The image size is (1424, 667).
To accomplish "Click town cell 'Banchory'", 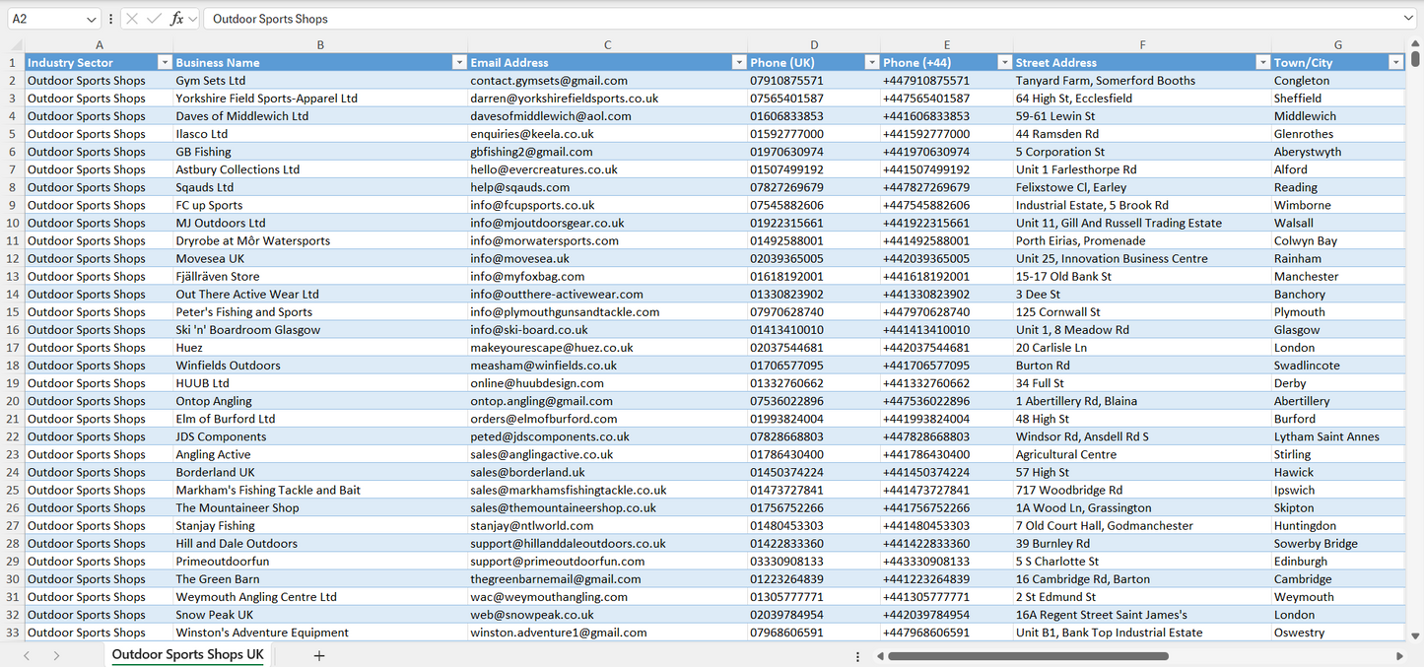I will pyautogui.click(x=1337, y=295).
